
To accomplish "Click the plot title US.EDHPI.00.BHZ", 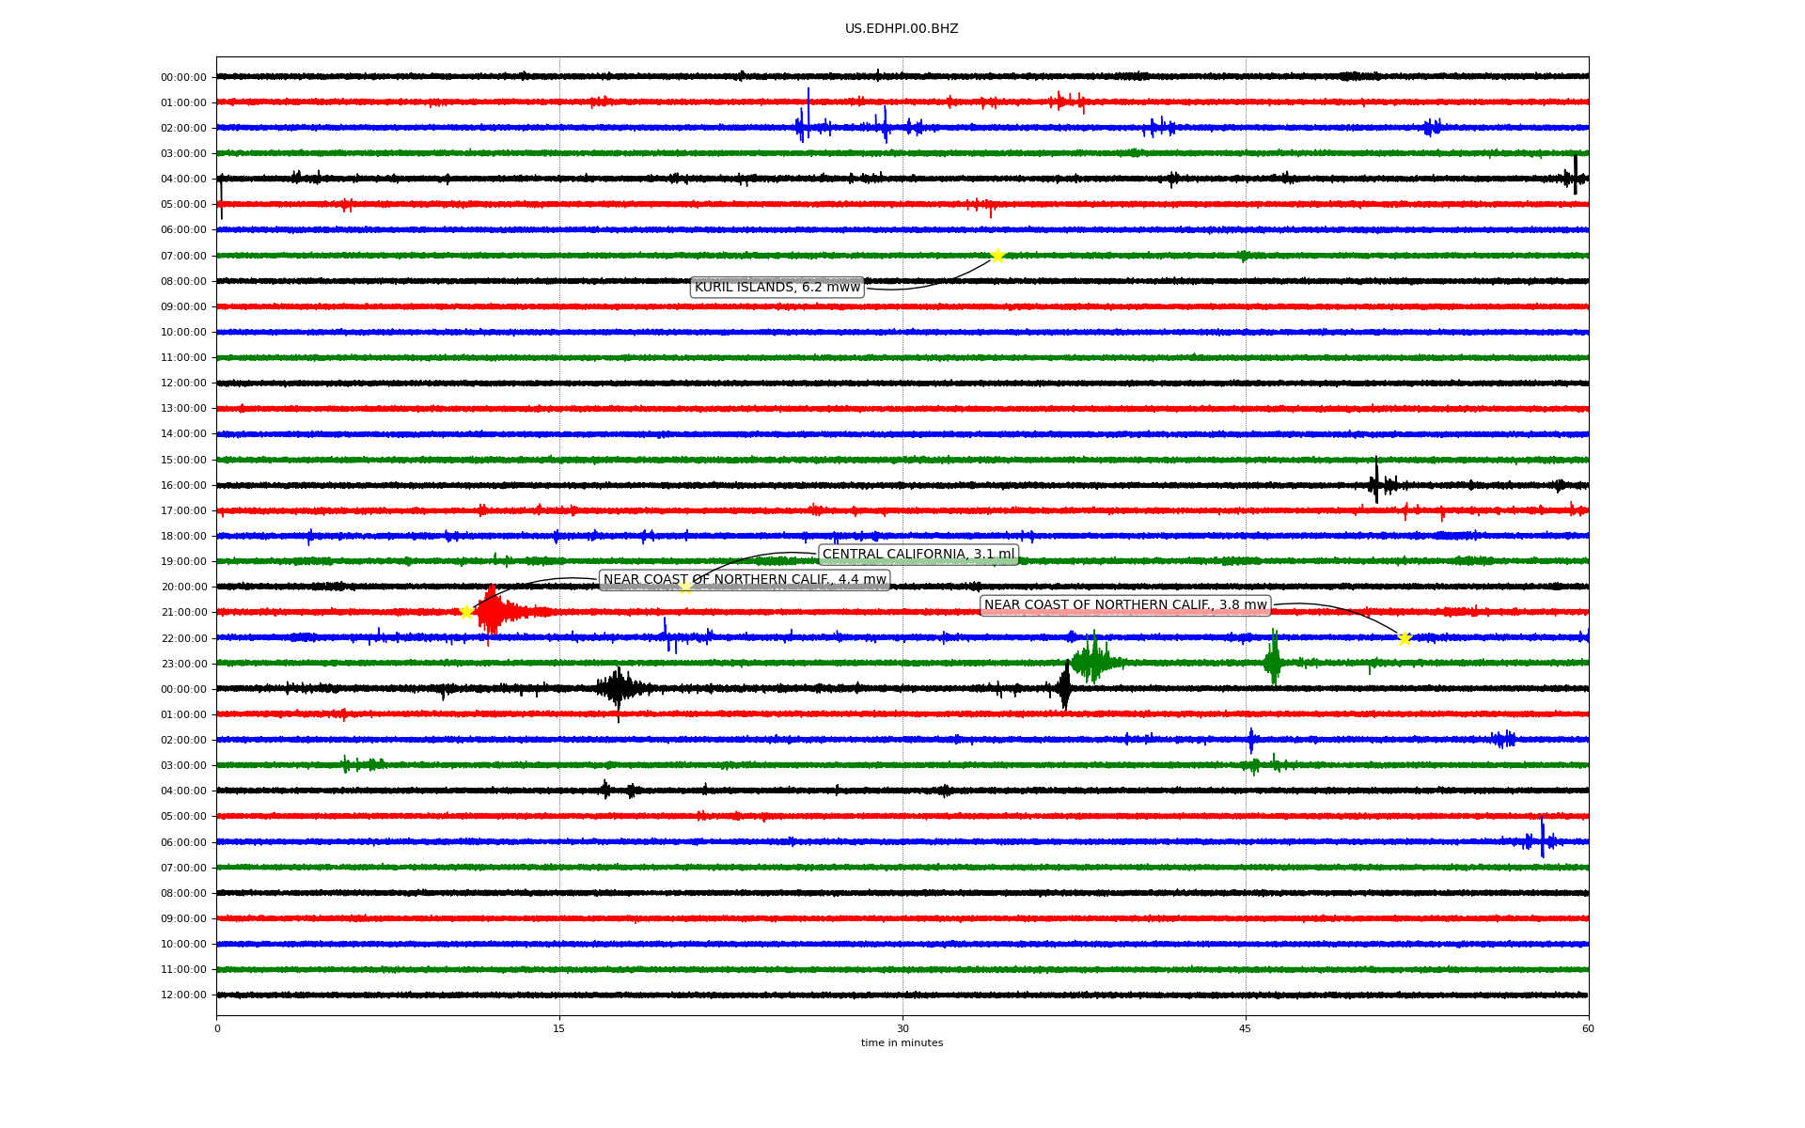I will 902,29.
